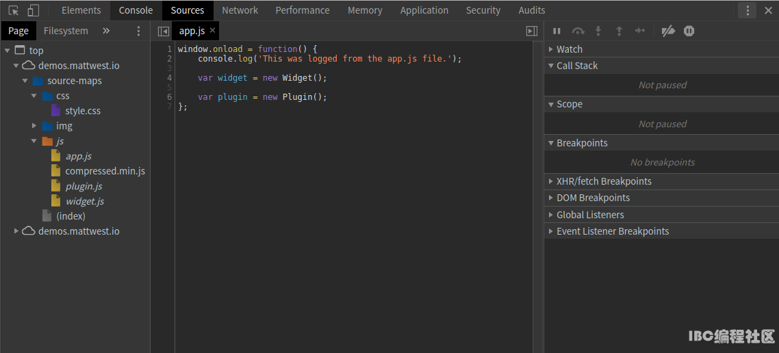Open the Filesystem tab
This screenshot has width=779, height=353.
point(66,31)
